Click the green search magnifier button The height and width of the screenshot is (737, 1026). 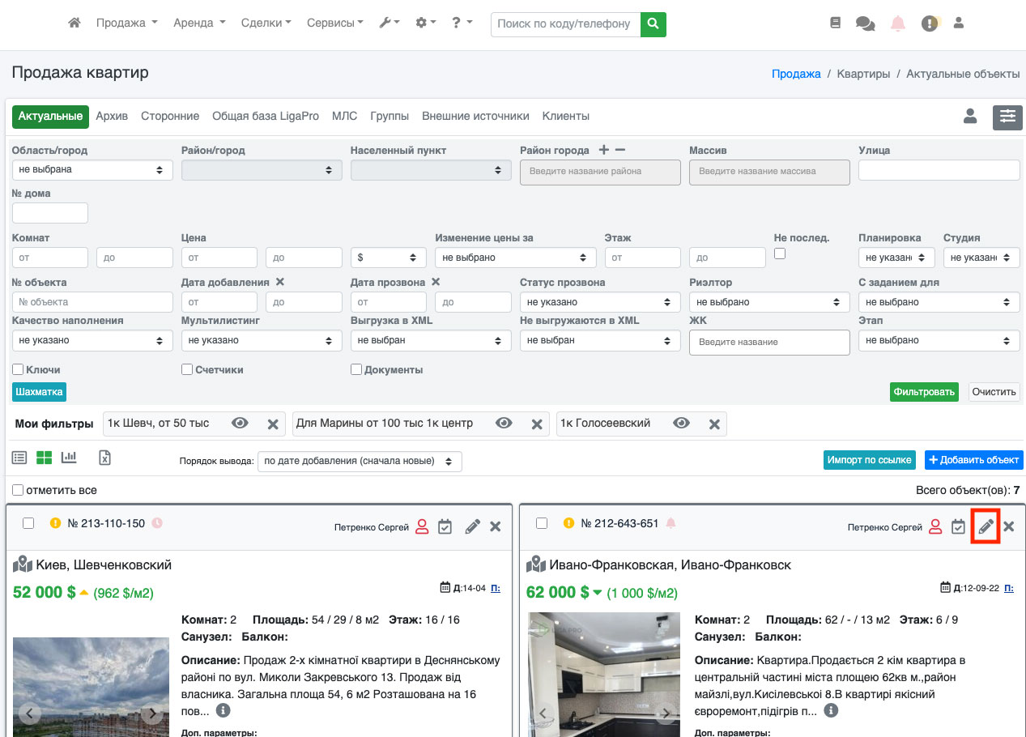653,23
